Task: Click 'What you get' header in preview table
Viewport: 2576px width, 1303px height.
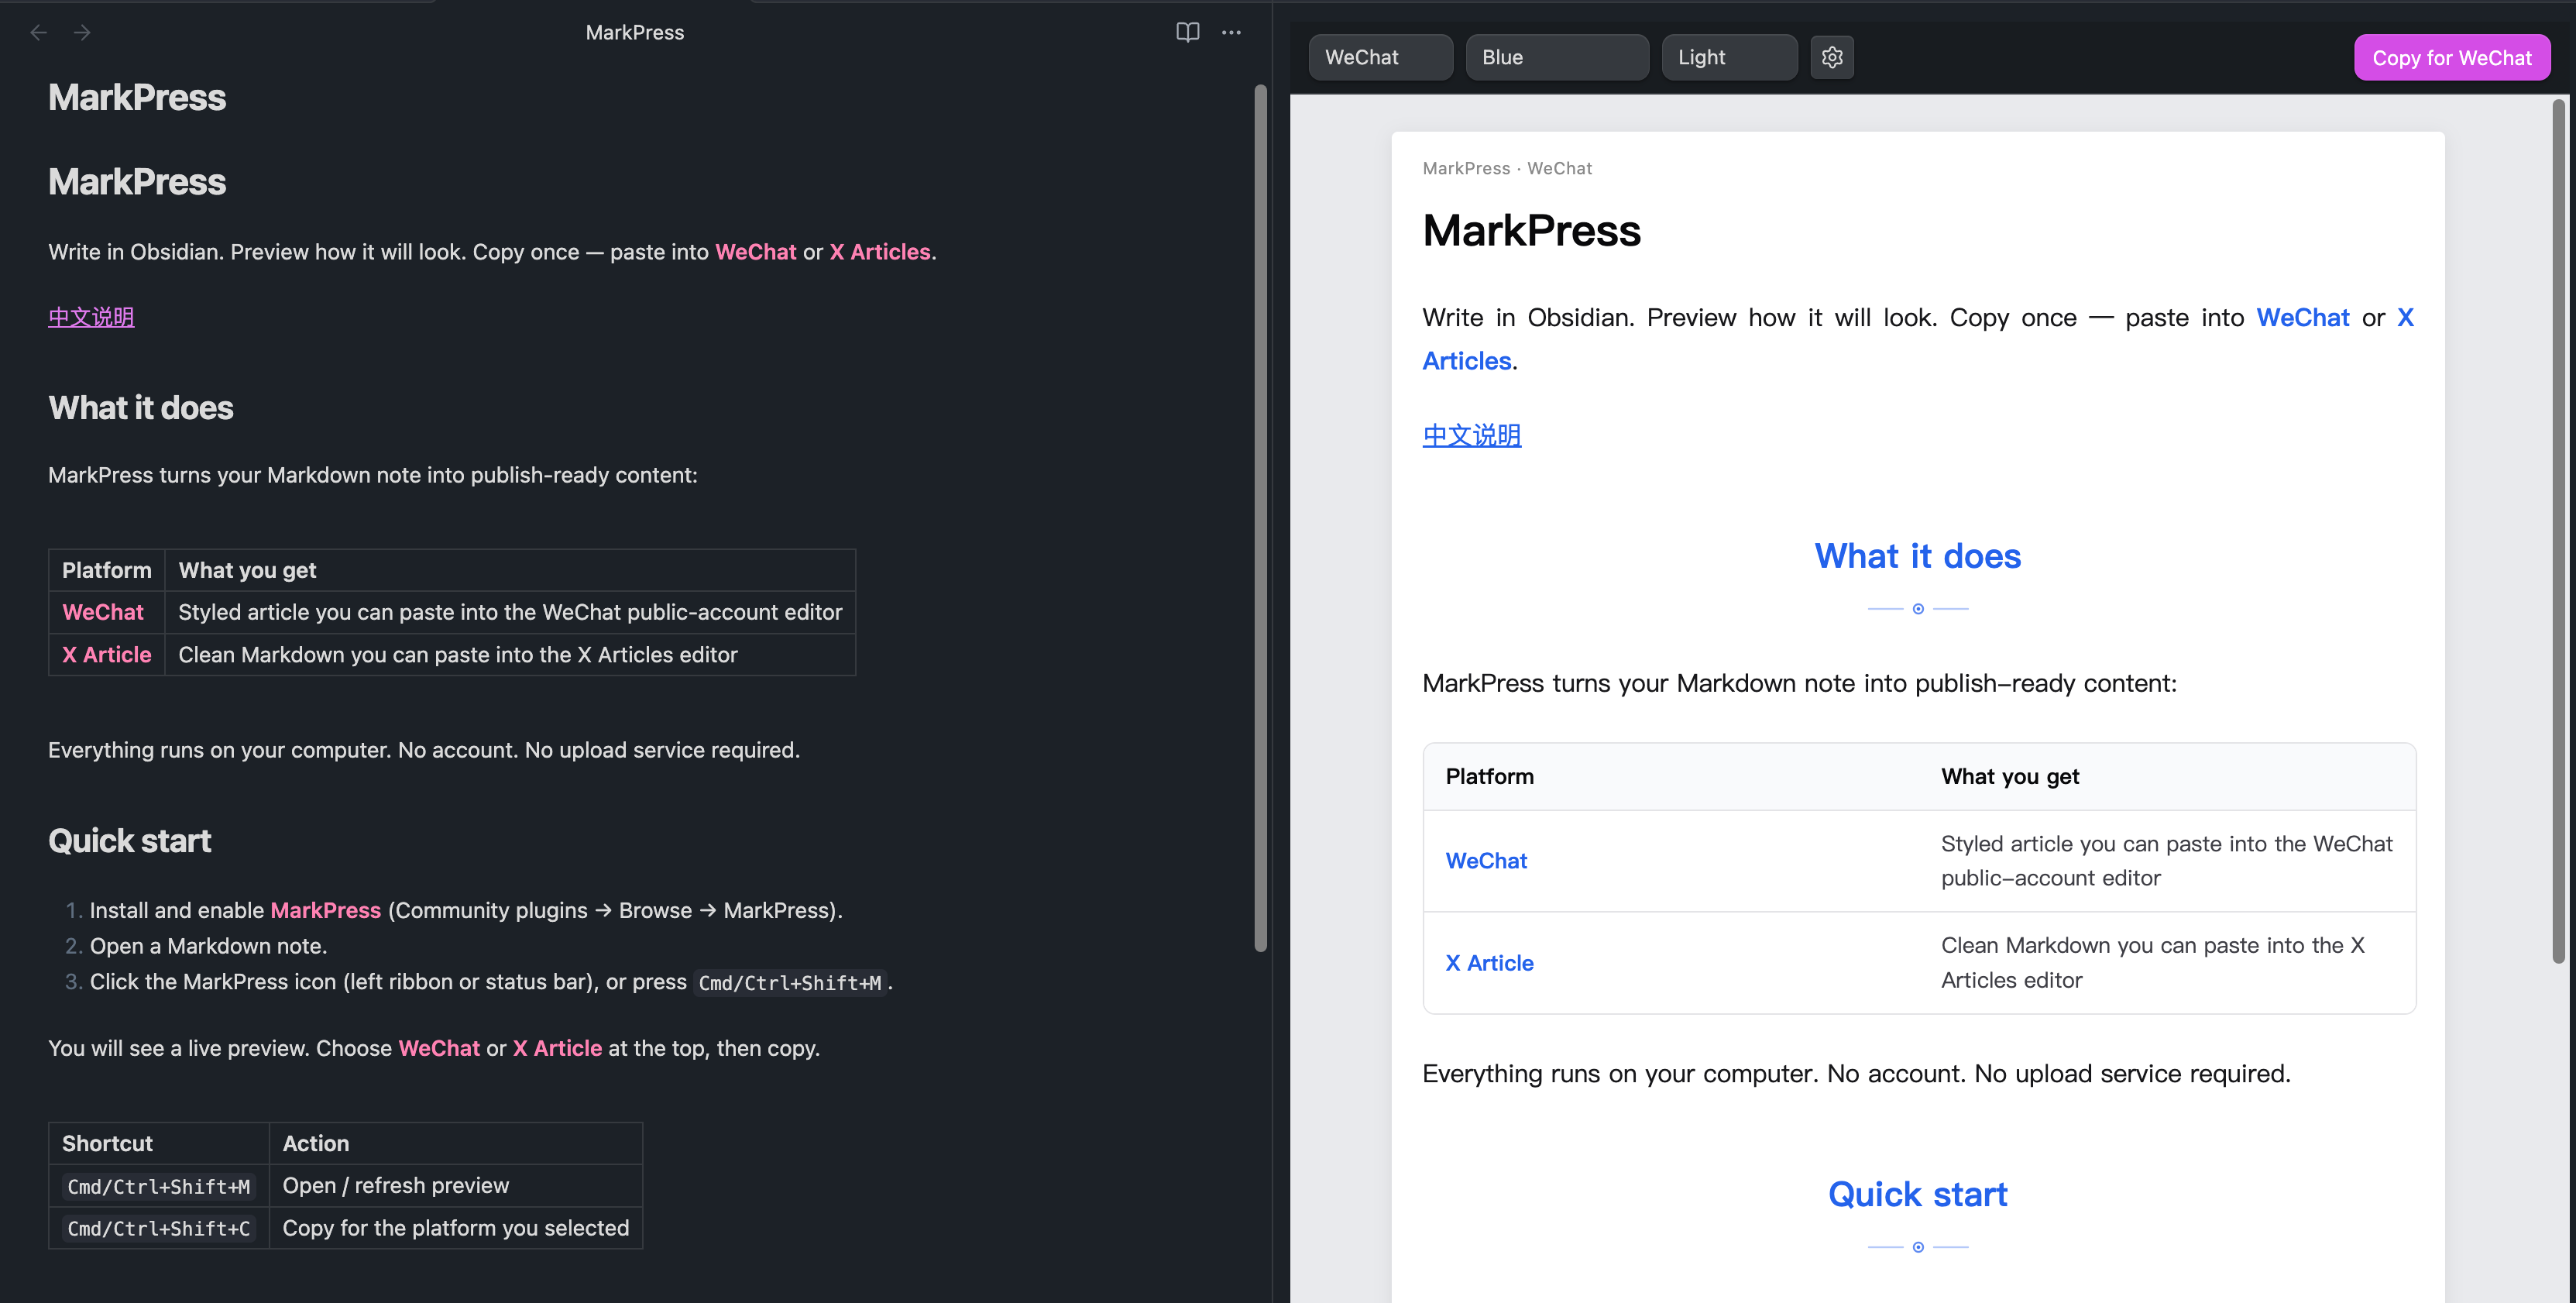Action: (2010, 777)
